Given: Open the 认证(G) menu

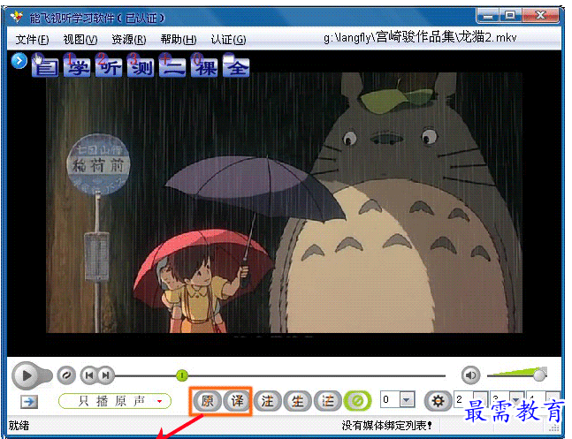Looking at the screenshot, I should point(228,39).
